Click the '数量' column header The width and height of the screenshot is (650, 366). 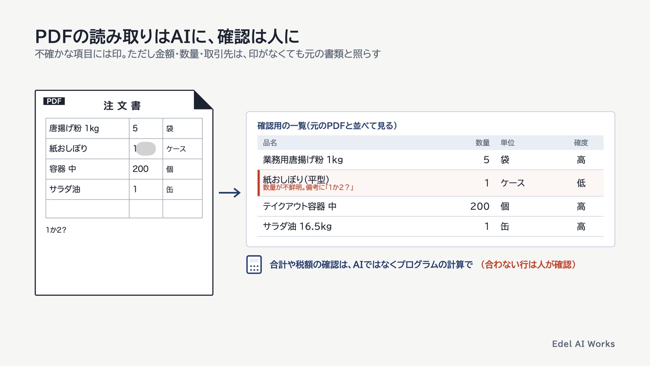(483, 143)
